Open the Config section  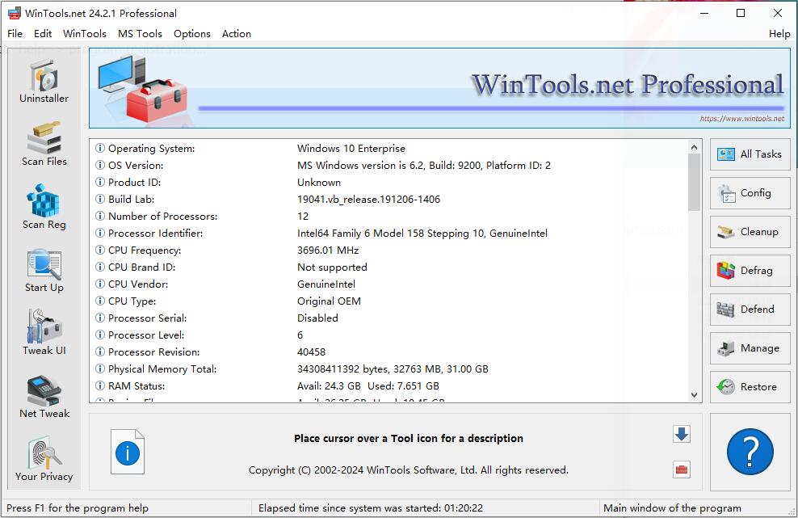750,193
